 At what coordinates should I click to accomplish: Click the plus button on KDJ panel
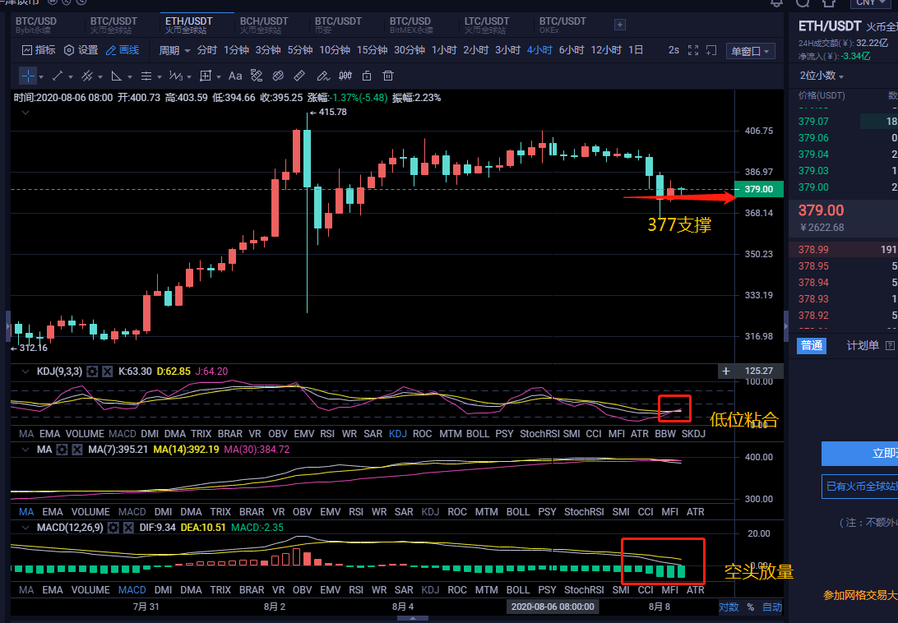[x=725, y=371]
